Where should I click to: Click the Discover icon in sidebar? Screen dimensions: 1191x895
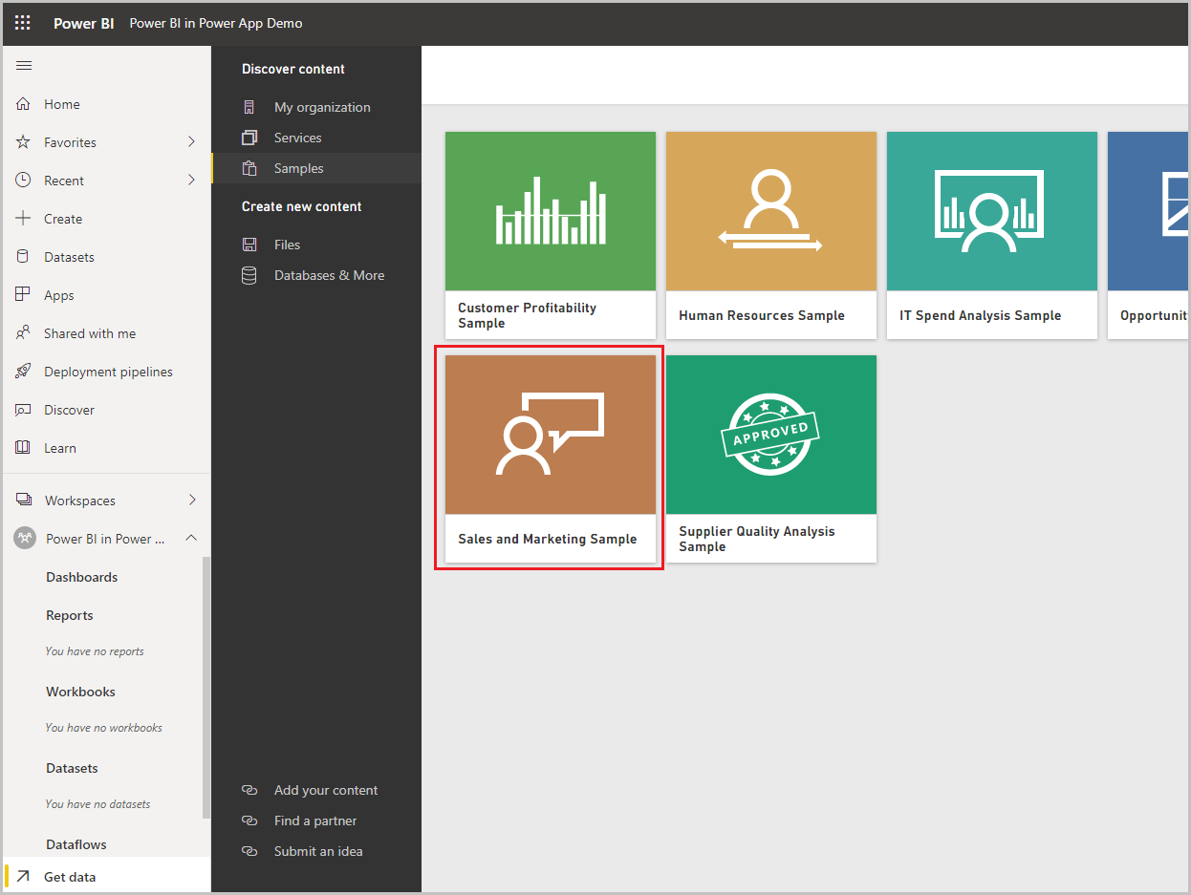click(x=24, y=410)
